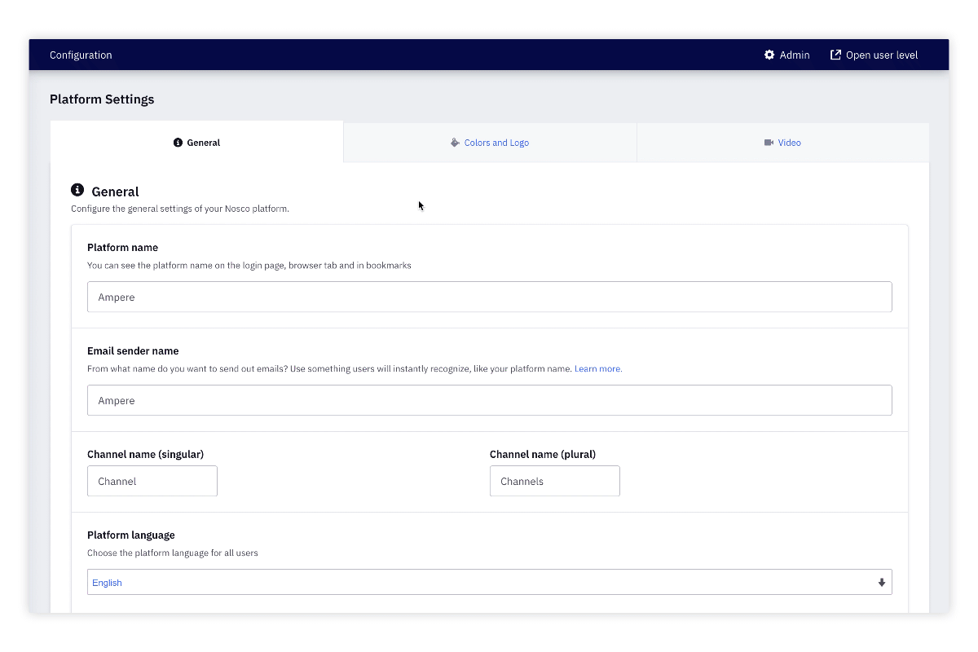The image size is (978, 652).
Task: Click the Channel name (singular) field
Action: [x=152, y=481]
